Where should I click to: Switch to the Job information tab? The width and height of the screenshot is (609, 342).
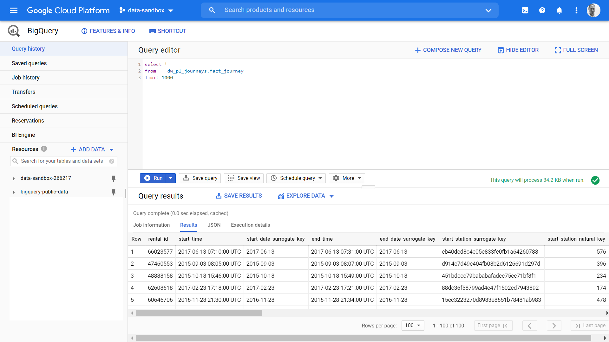pos(151,225)
